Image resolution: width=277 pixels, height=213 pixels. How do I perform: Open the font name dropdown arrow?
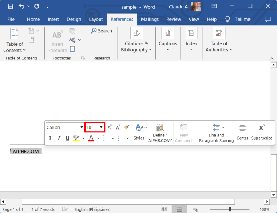(81, 127)
